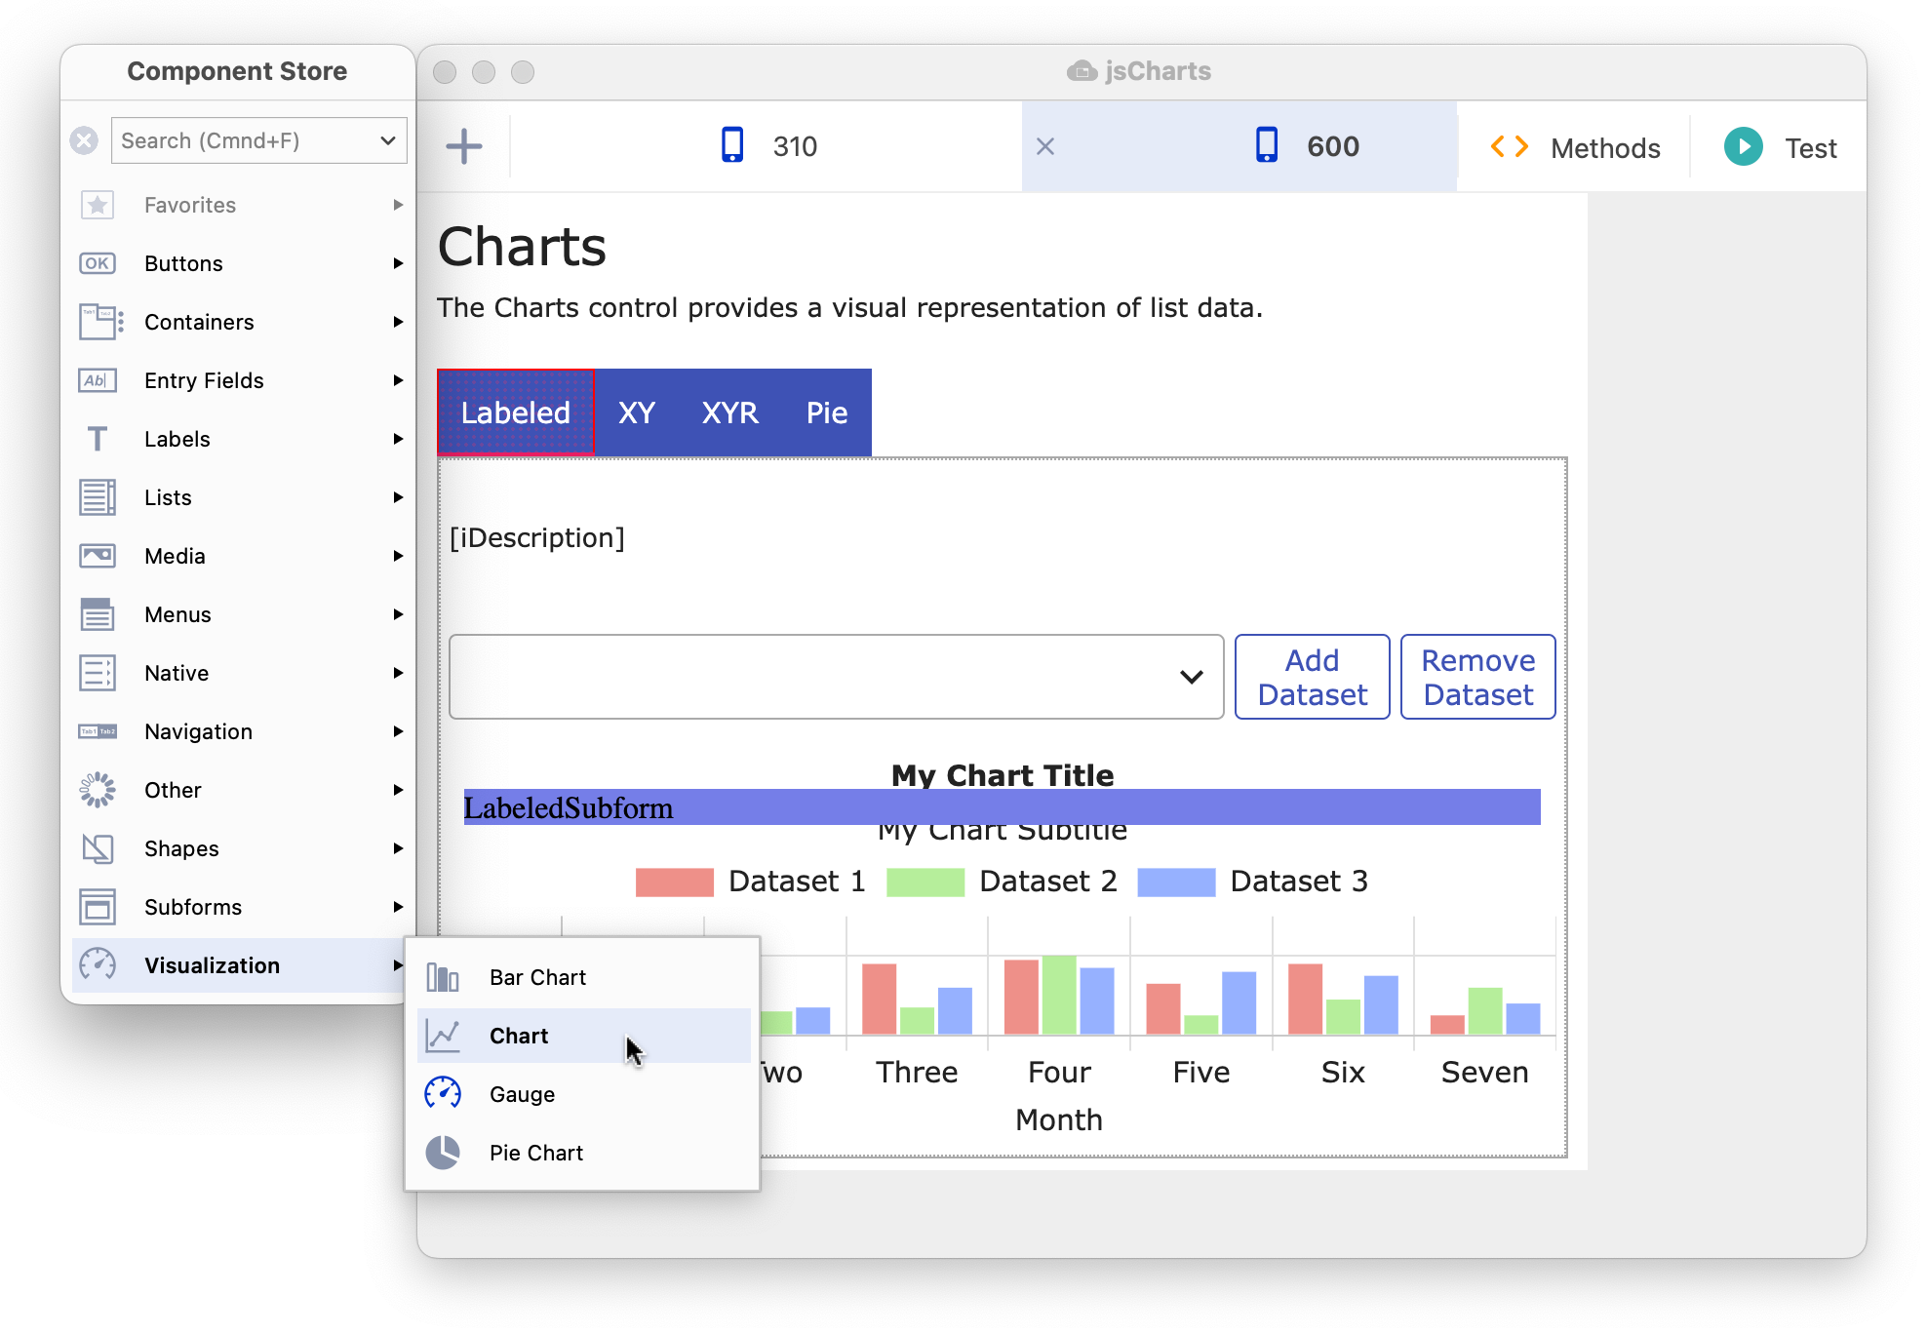Image resolution: width=1928 pixels, height=1334 pixels.
Task: Open the search field dropdown arrow
Action: click(388, 140)
